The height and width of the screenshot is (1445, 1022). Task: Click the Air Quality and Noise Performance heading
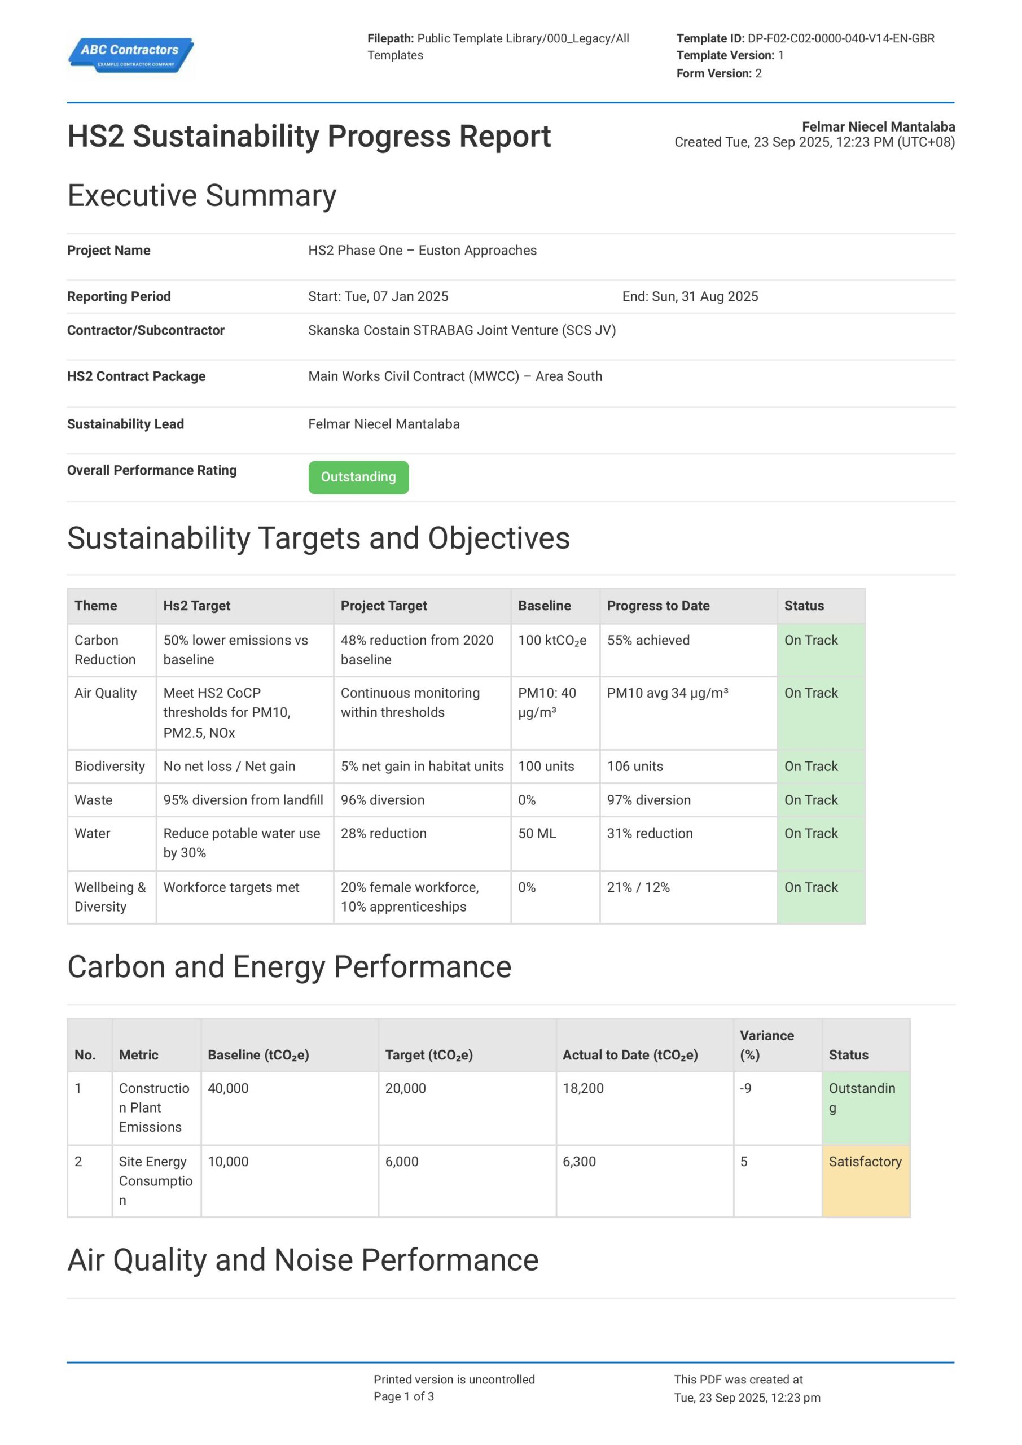302,1260
